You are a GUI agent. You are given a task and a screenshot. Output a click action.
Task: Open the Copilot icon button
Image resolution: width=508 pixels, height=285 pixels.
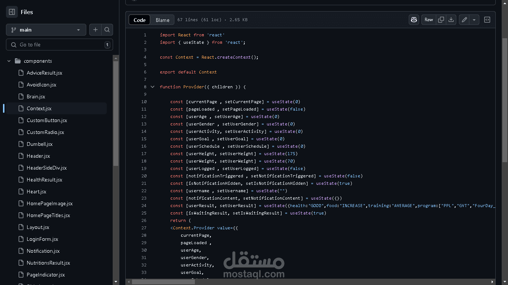pyautogui.click(x=414, y=20)
